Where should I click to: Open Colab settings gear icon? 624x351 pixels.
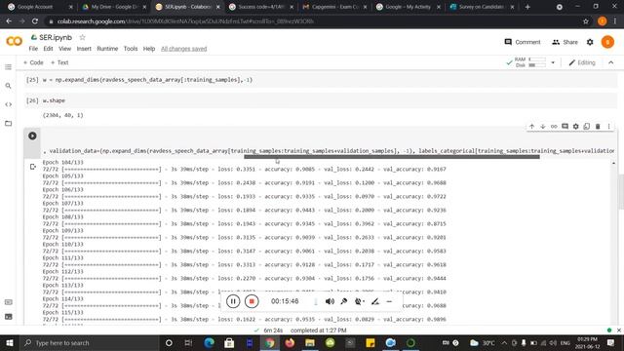pyautogui.click(x=590, y=42)
